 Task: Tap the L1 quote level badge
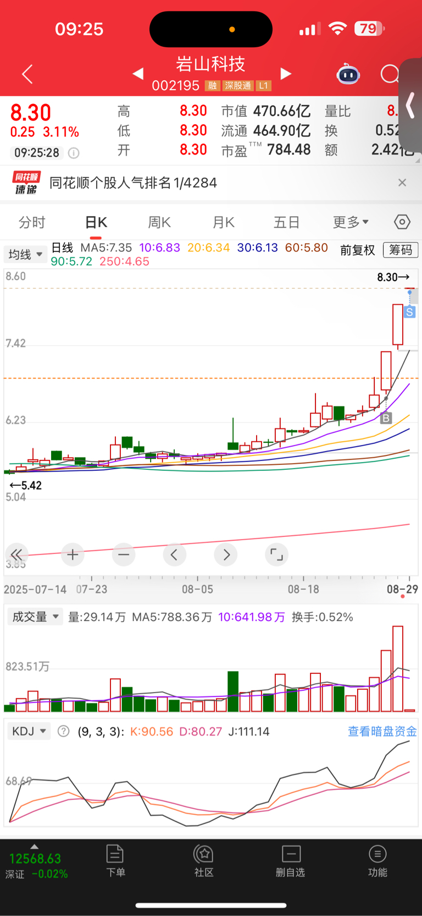[264, 86]
